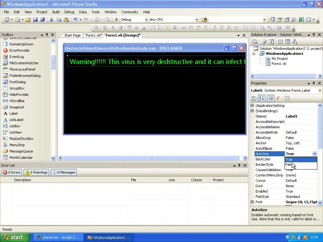Open the Any CPU platform dropdown
Image resolution: width=323 pixels, height=242 pixels.
pos(197,20)
